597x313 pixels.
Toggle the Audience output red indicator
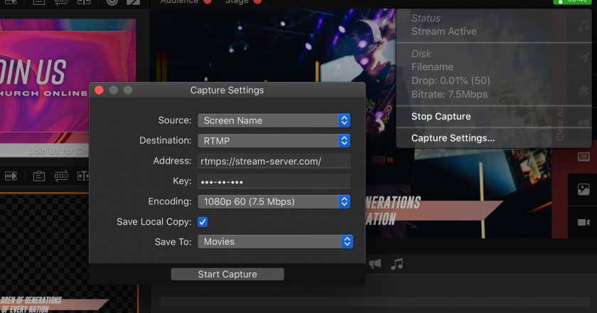(208, 1)
